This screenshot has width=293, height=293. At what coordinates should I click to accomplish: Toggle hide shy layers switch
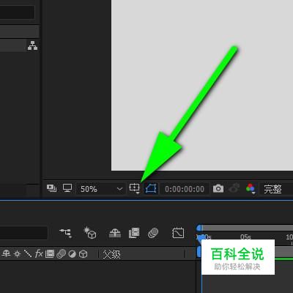[115, 233]
